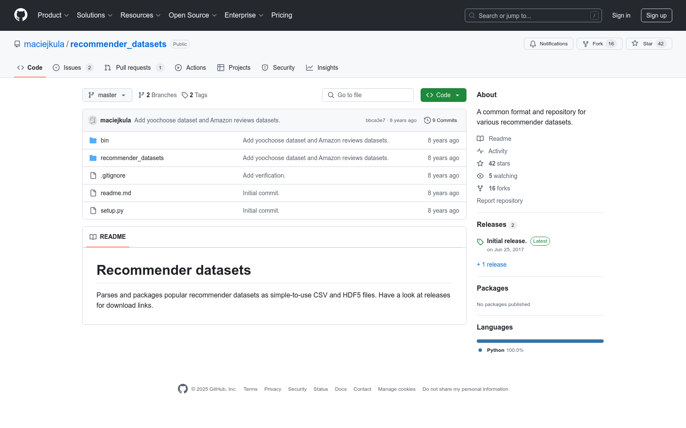Click the Python language bar

[x=540, y=341]
